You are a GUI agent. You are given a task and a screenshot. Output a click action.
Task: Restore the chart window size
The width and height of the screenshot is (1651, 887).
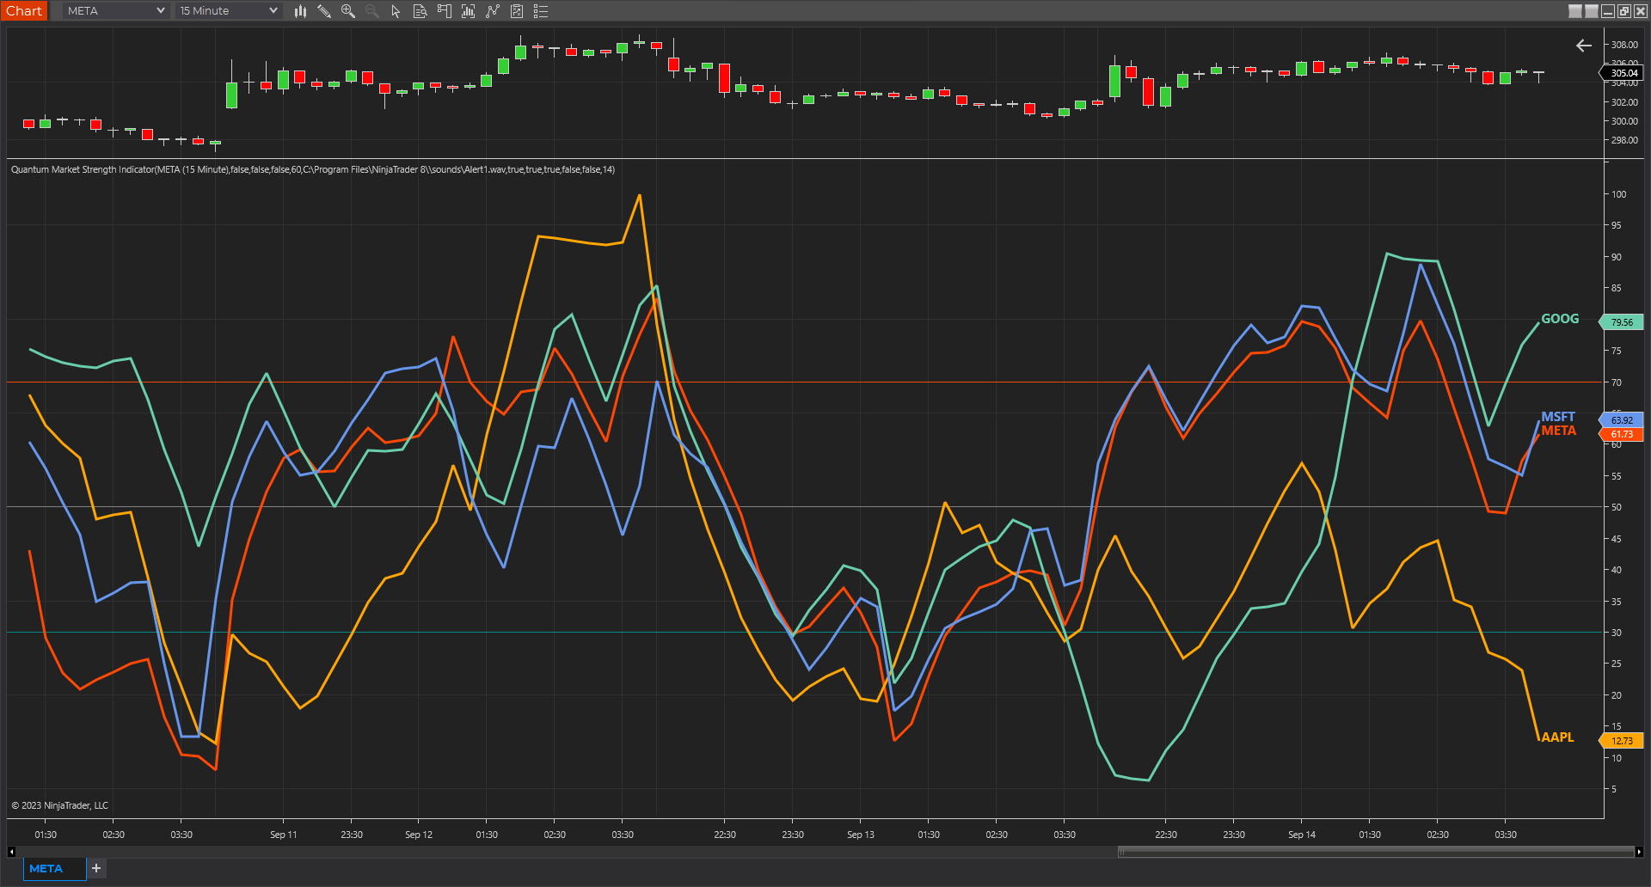pos(1624,11)
